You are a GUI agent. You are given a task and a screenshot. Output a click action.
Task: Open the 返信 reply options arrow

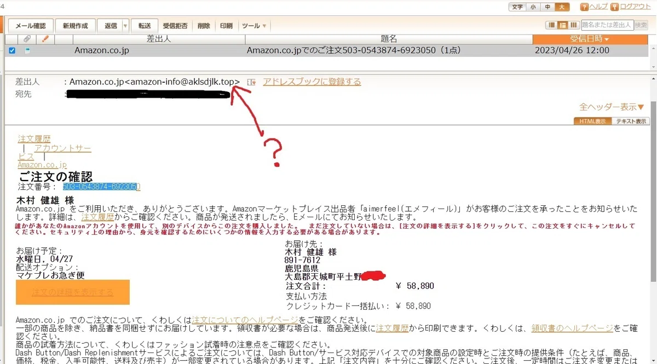[x=125, y=26]
